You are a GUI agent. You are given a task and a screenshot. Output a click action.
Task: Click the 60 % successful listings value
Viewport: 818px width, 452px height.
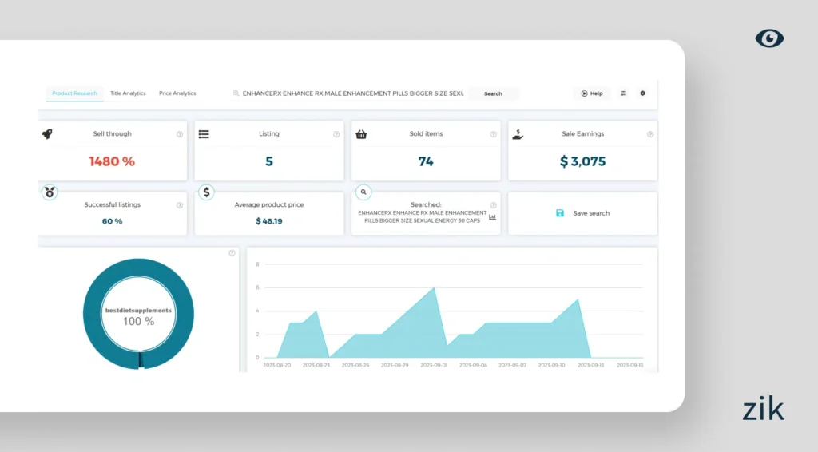click(112, 221)
